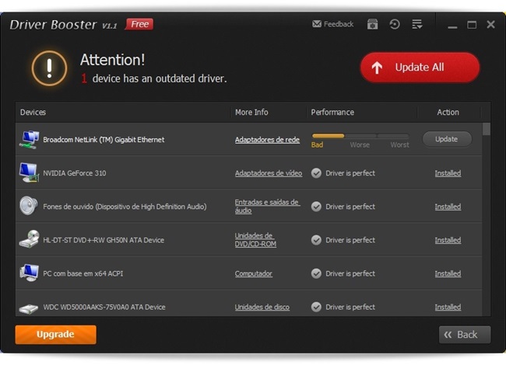This screenshot has width=506, height=365.
Task: Click Installed link for NVIDIA GeForce 310
Action: pyautogui.click(x=448, y=173)
